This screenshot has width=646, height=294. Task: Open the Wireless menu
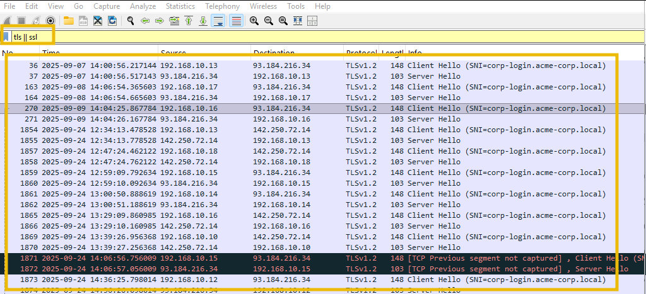263,6
